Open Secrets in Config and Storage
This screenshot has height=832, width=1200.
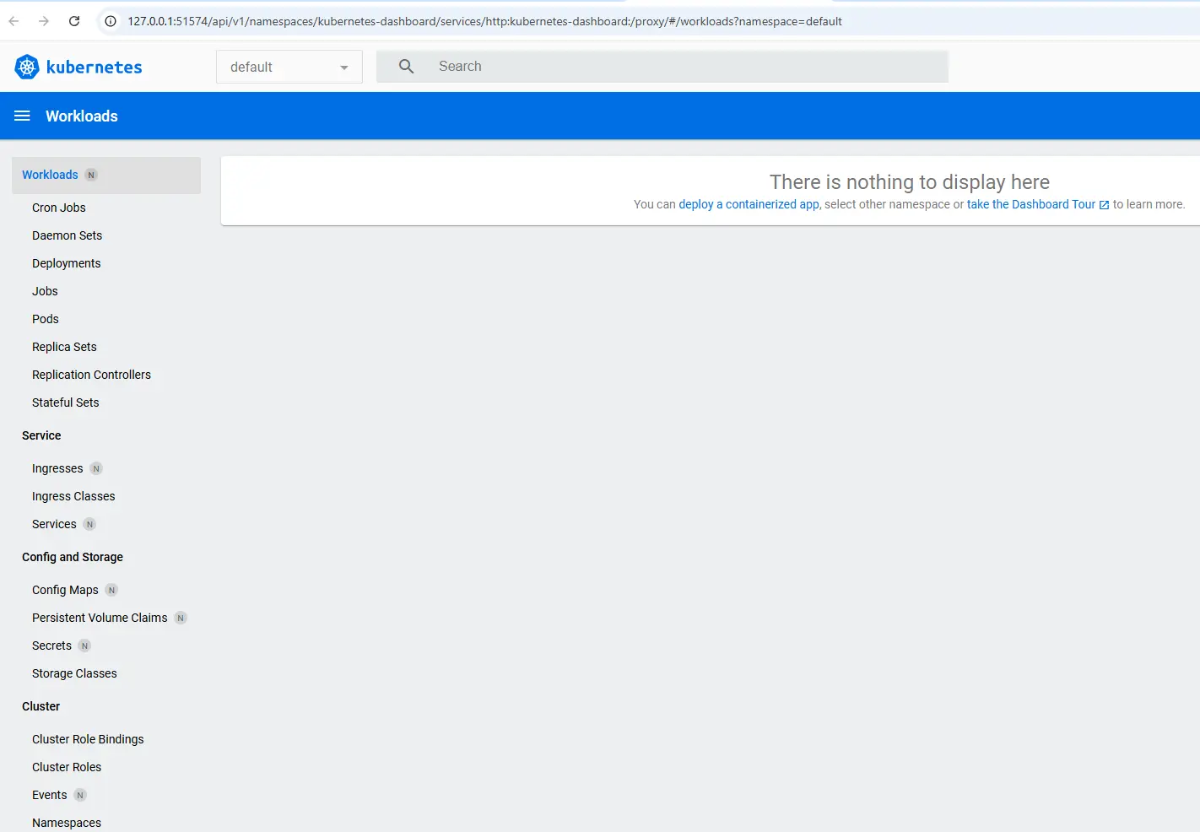click(51, 646)
